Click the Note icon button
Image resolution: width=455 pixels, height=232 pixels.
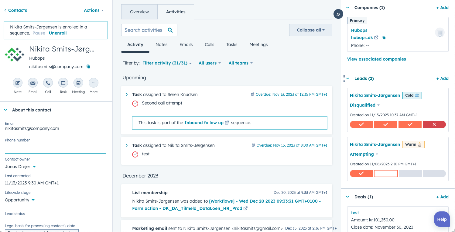coord(18,83)
